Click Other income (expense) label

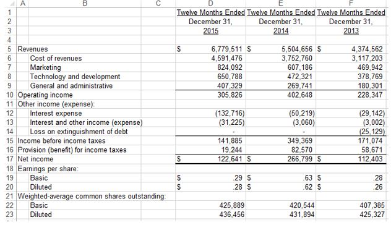(56, 104)
